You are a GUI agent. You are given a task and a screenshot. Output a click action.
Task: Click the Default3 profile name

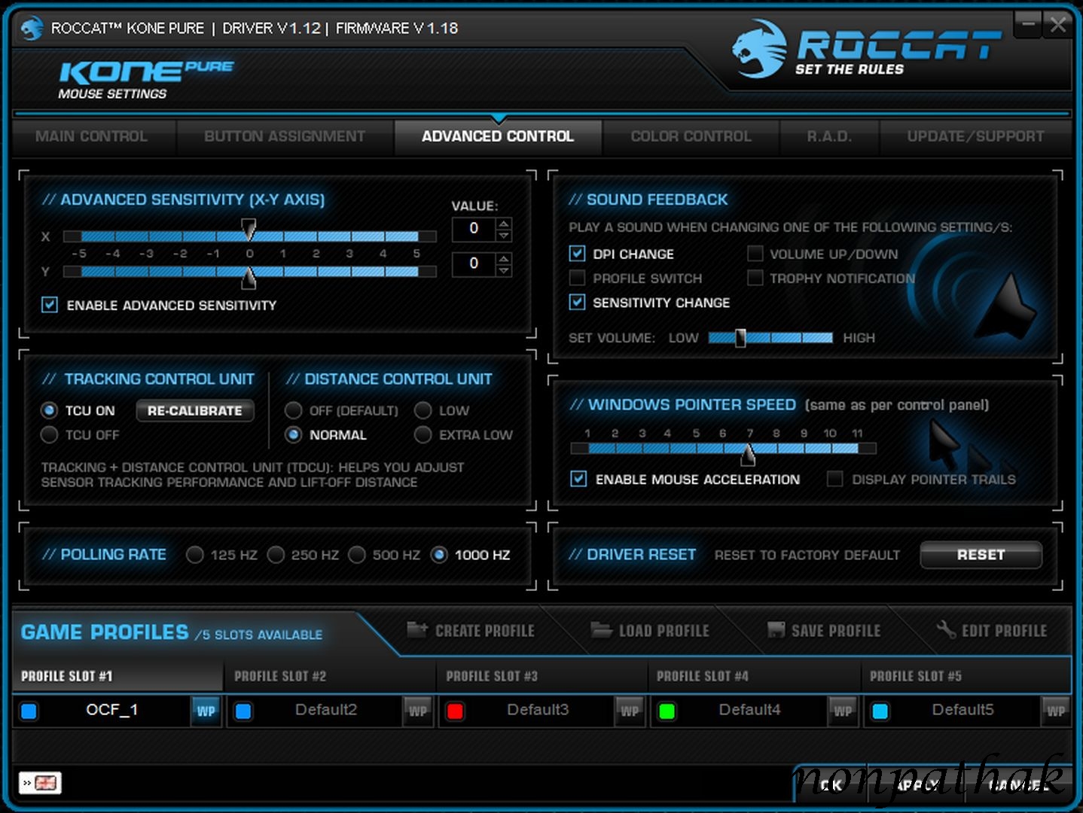pos(538,710)
